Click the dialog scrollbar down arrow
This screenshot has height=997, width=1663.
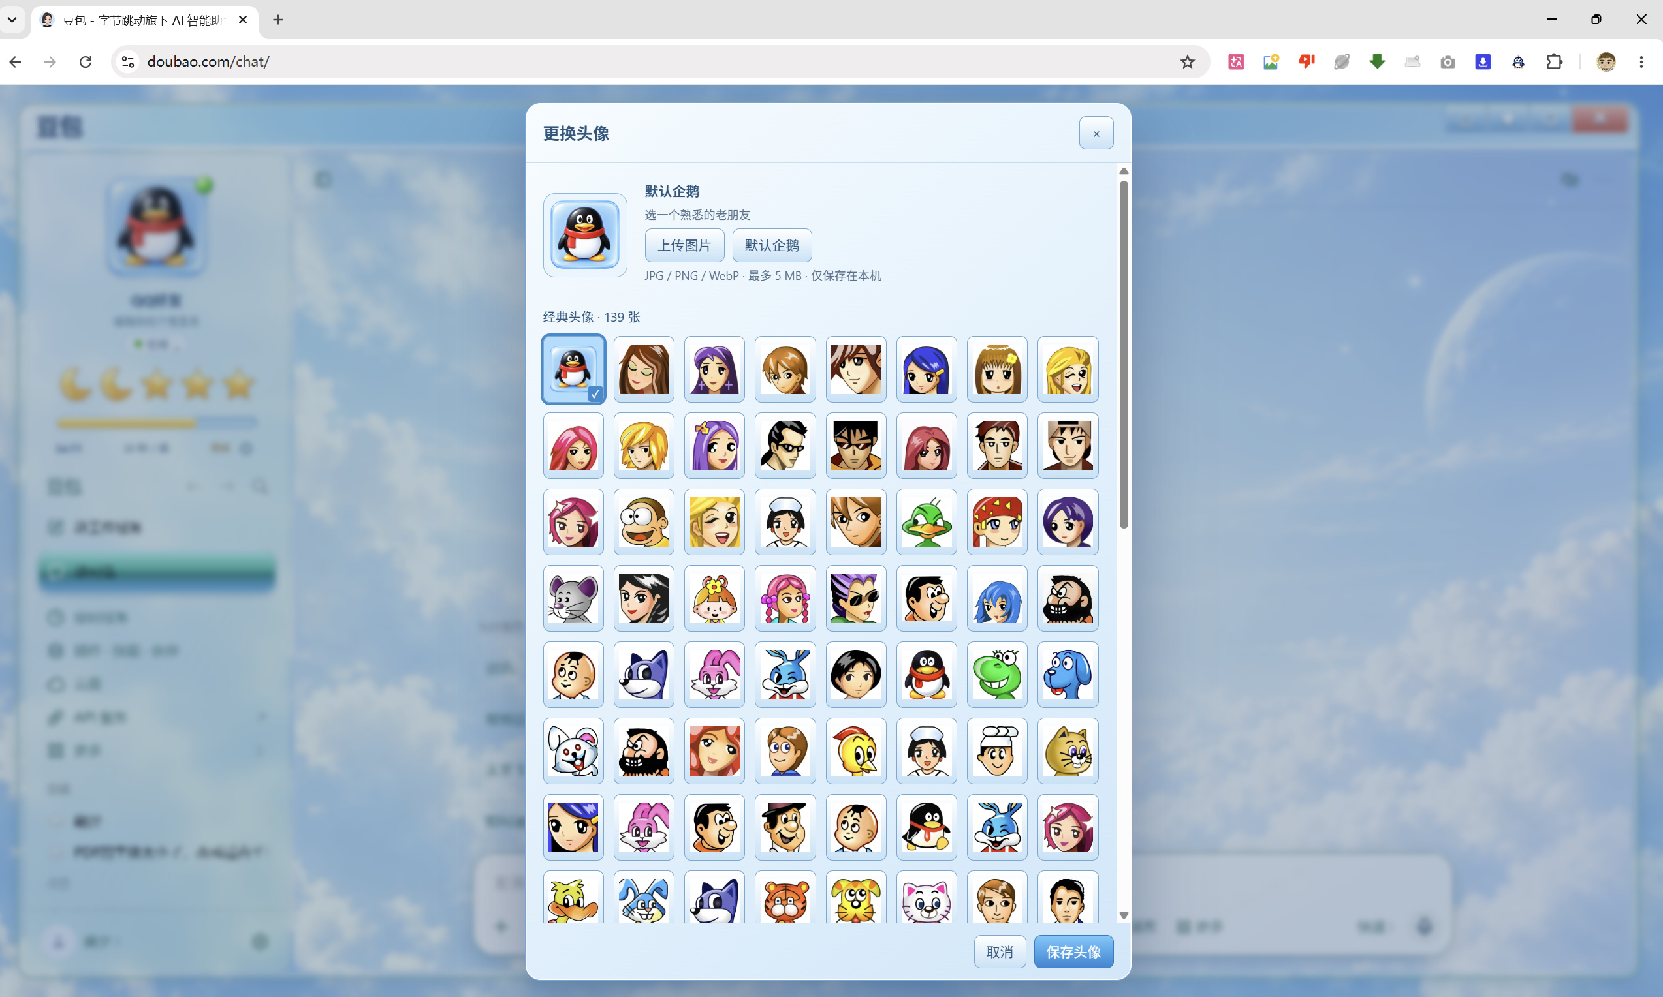[x=1123, y=915]
